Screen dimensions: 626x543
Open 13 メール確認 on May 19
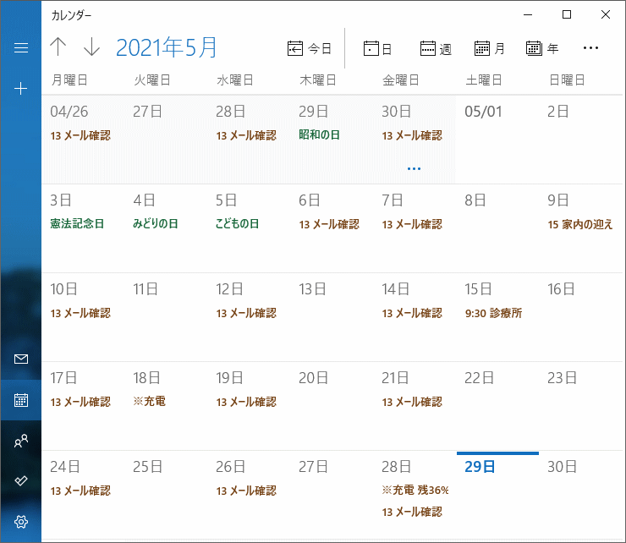coord(246,402)
